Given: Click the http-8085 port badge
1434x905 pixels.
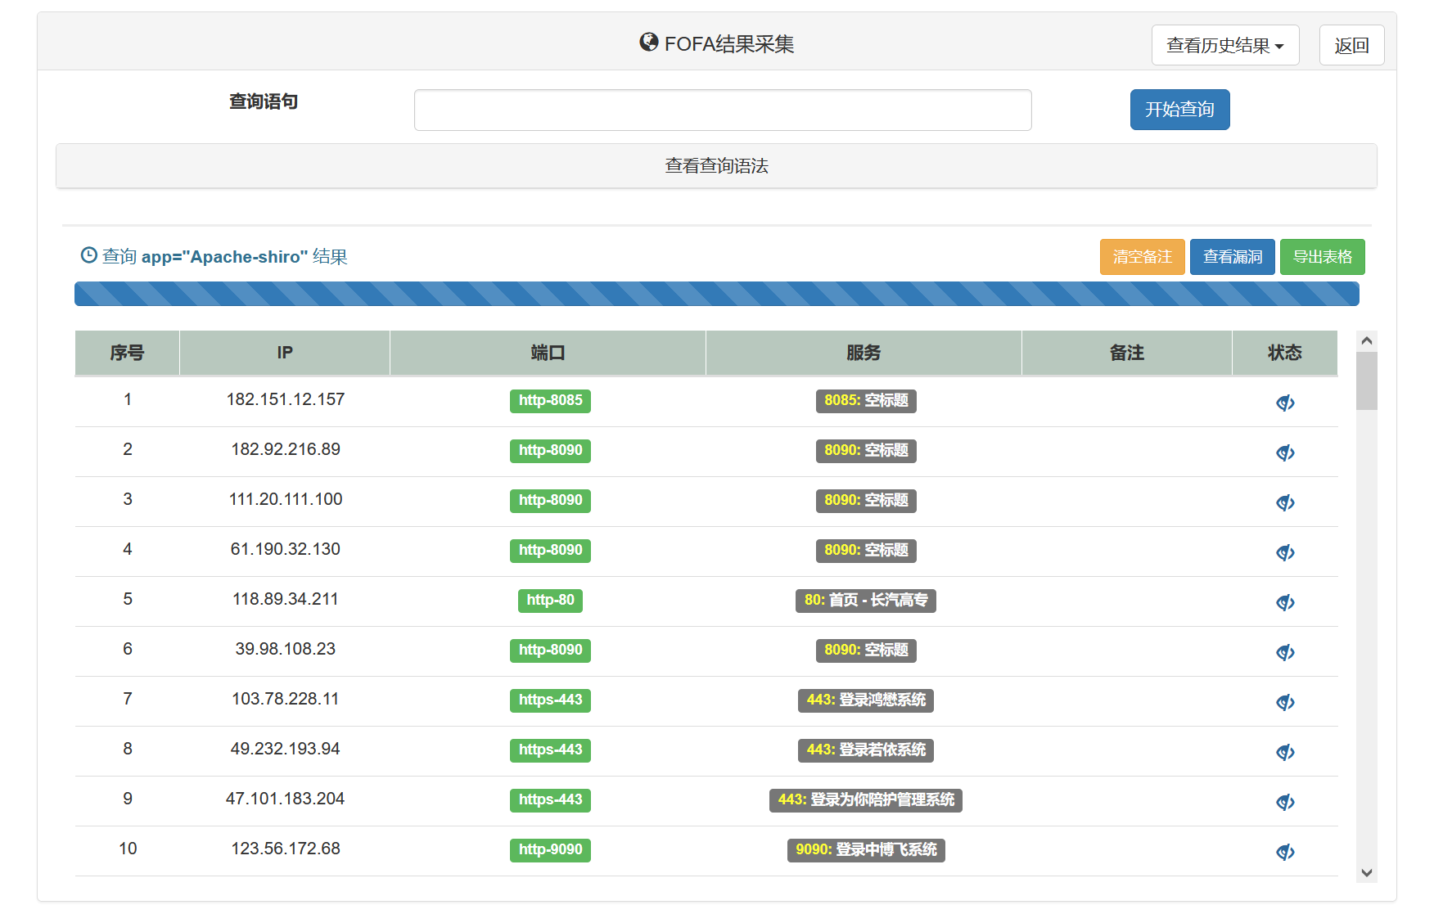Looking at the screenshot, I should [x=550, y=401].
